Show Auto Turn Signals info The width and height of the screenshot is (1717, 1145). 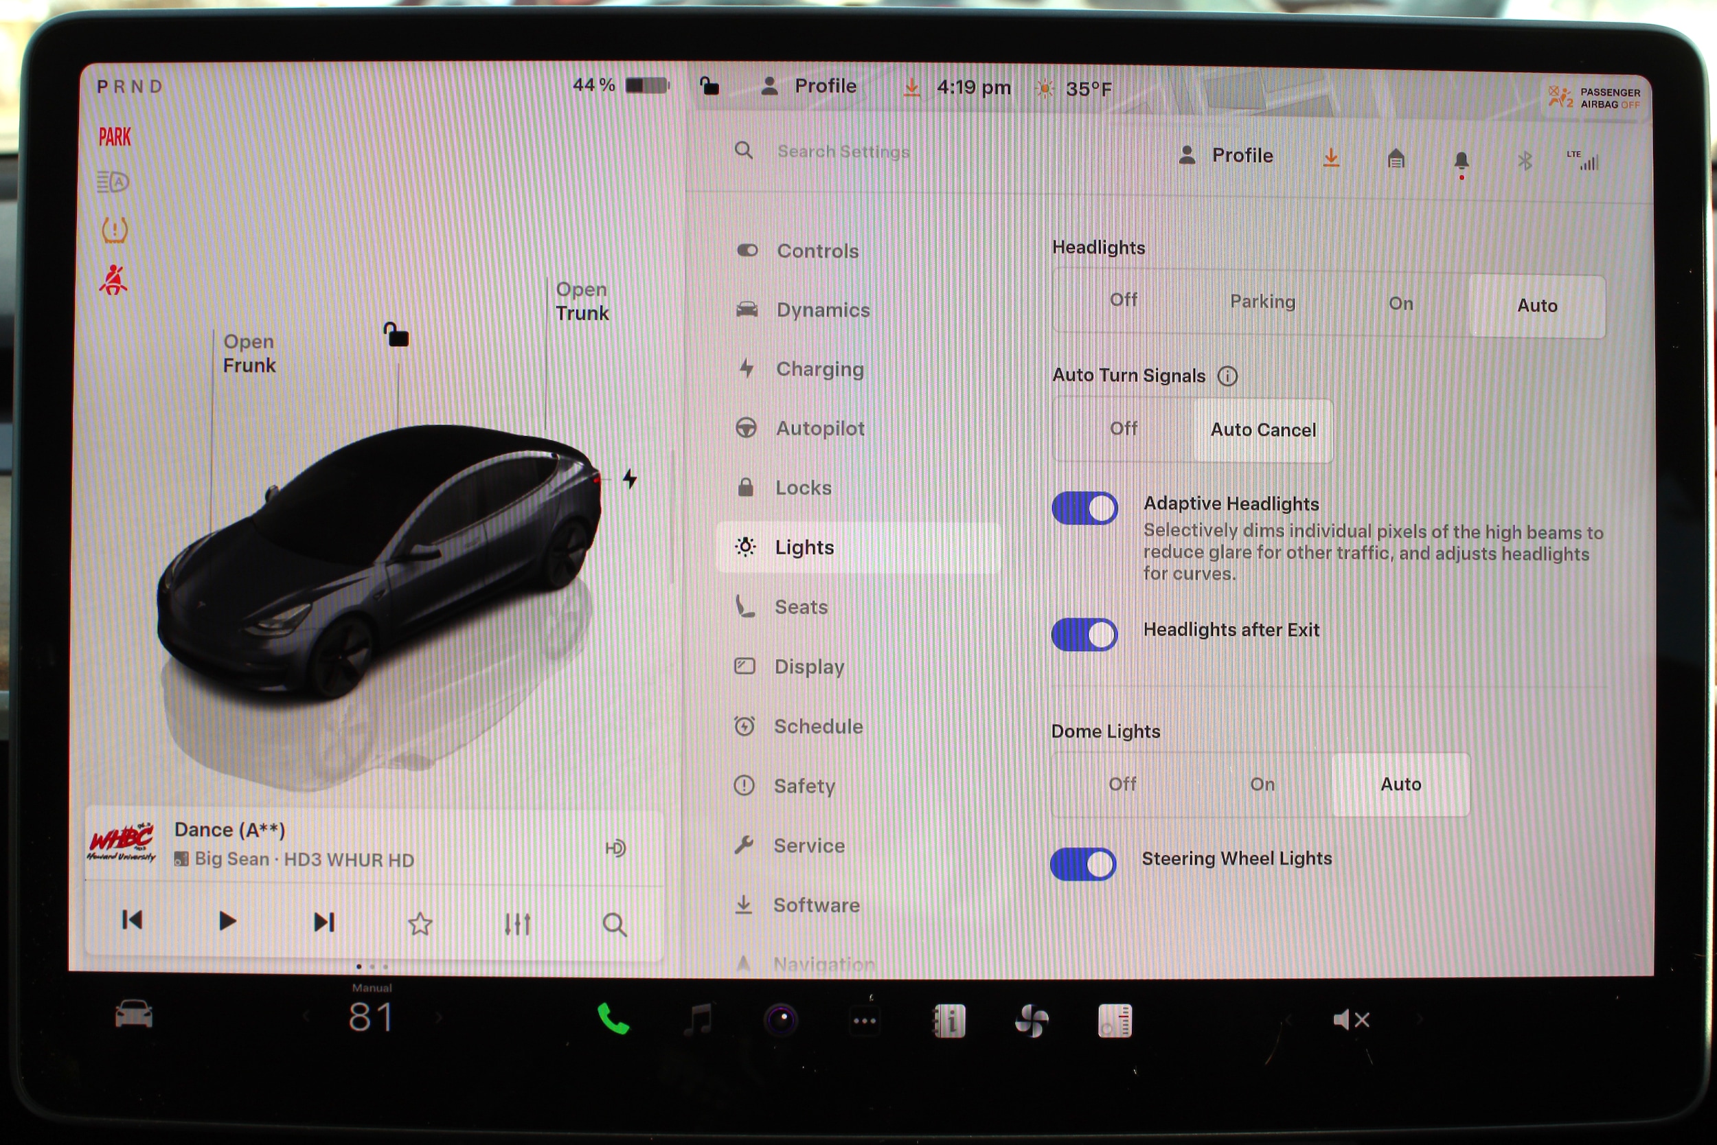(x=1227, y=376)
